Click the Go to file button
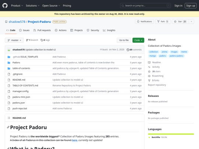Screen dimensions: 199x149 point(124,40)
